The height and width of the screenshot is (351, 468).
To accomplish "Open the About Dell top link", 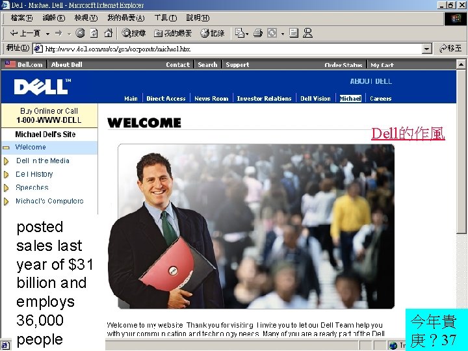I will click(x=66, y=64).
